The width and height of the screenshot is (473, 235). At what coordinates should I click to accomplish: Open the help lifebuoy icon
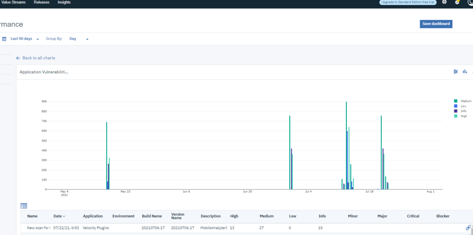pos(445,2)
